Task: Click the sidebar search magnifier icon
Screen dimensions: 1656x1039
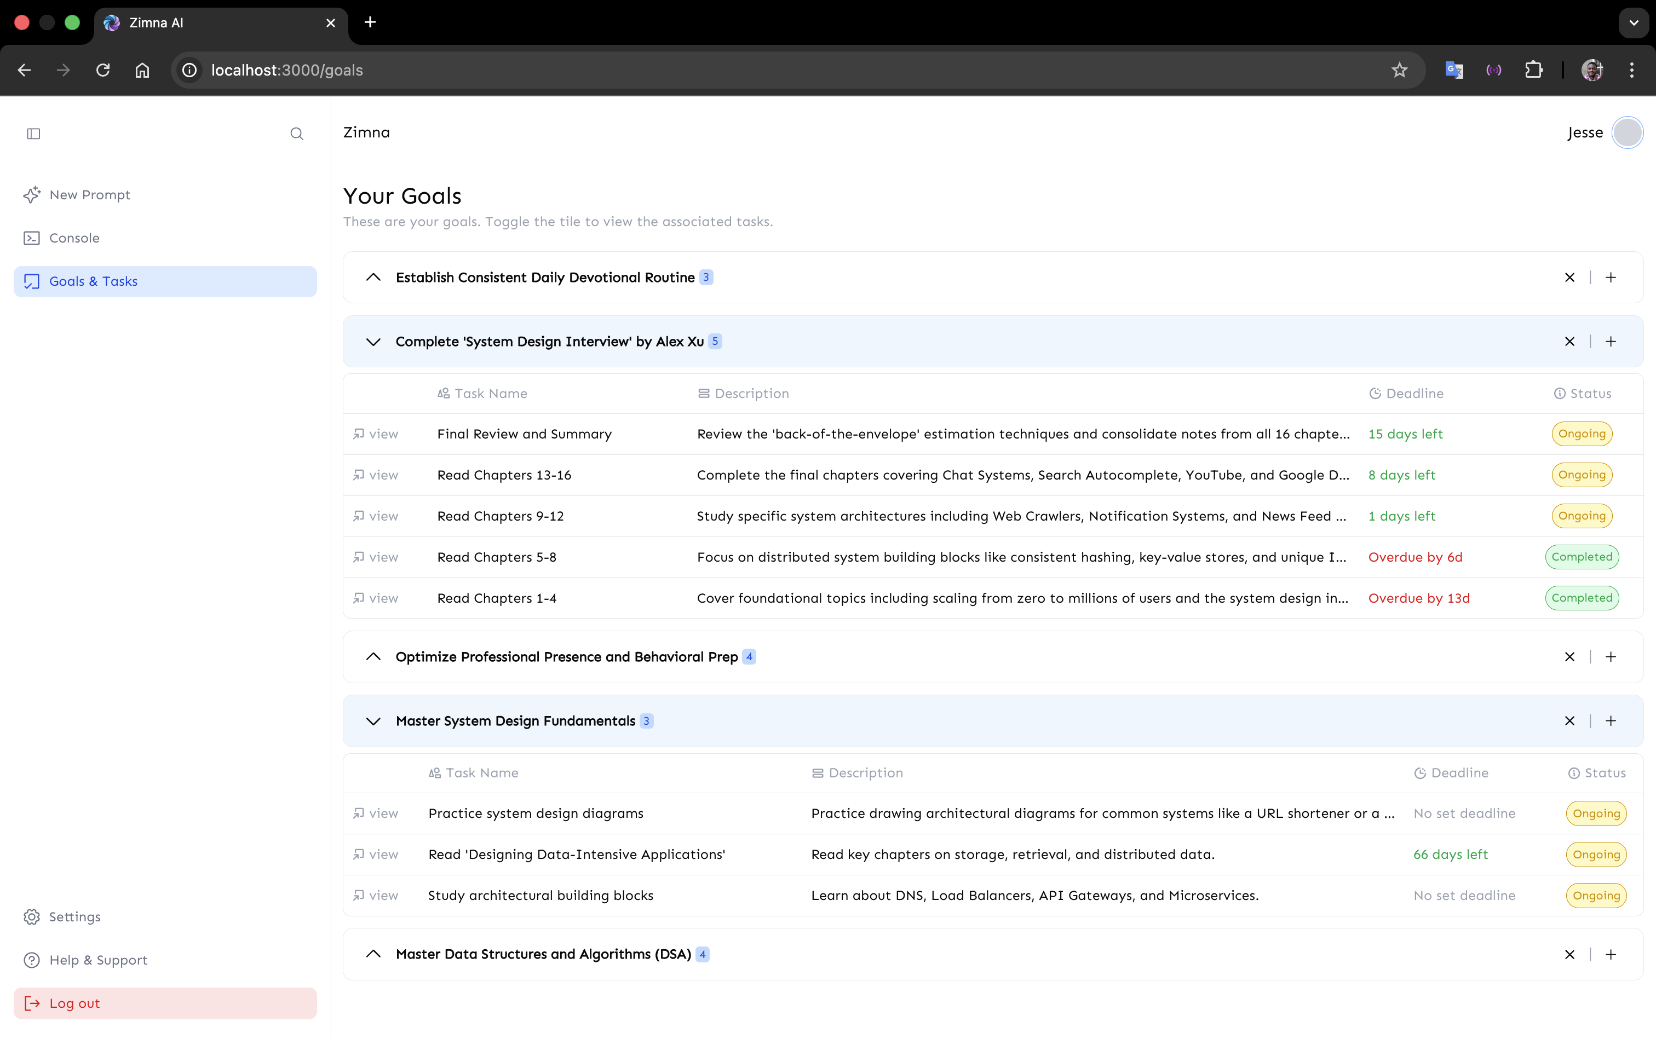Action: 296,134
